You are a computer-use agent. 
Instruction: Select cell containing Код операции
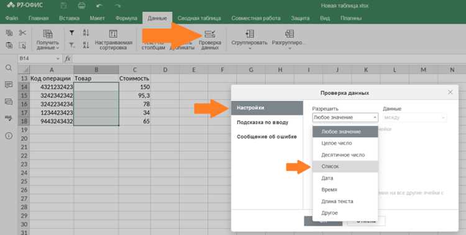tap(52, 79)
